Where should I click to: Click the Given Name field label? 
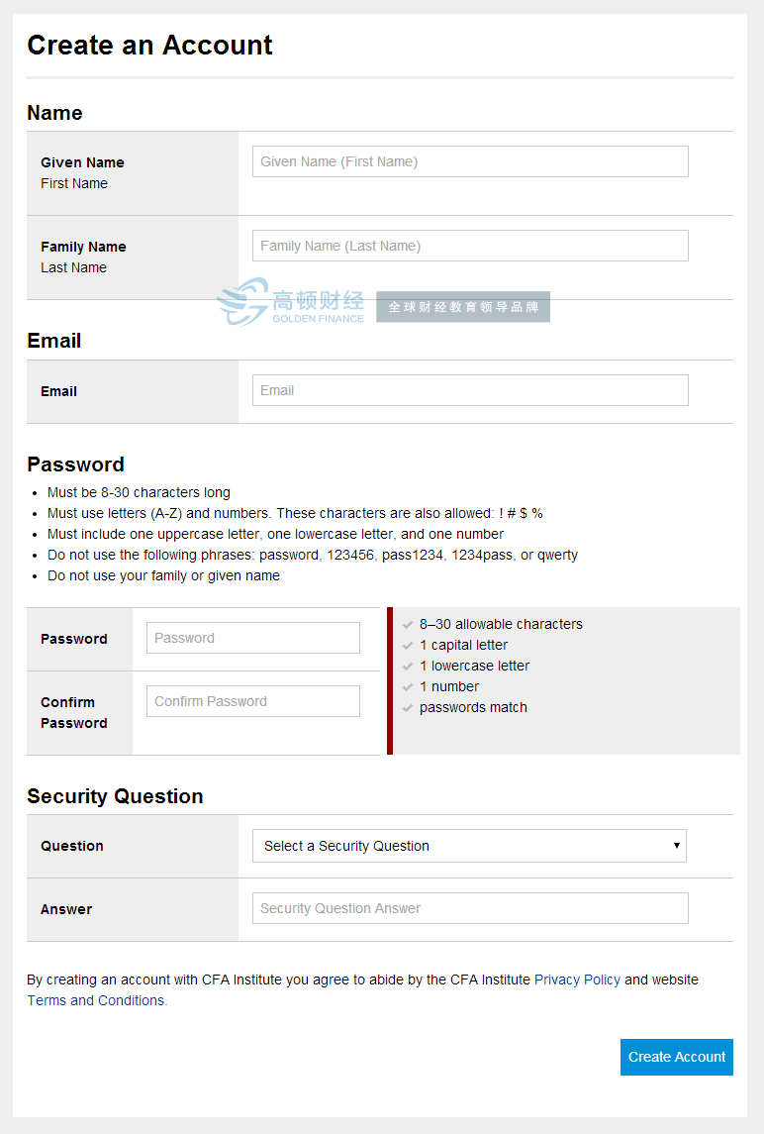coord(82,162)
